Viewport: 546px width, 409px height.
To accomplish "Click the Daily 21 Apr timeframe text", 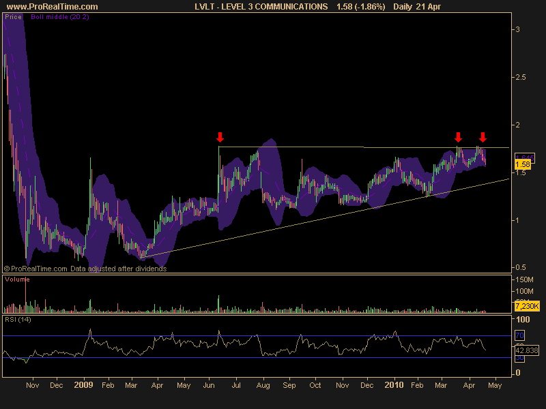I will click(x=417, y=7).
